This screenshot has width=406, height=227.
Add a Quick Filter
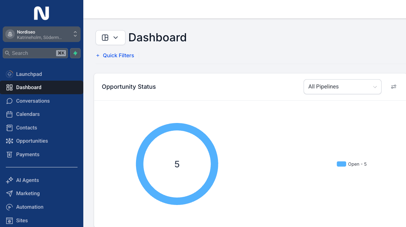tap(115, 55)
